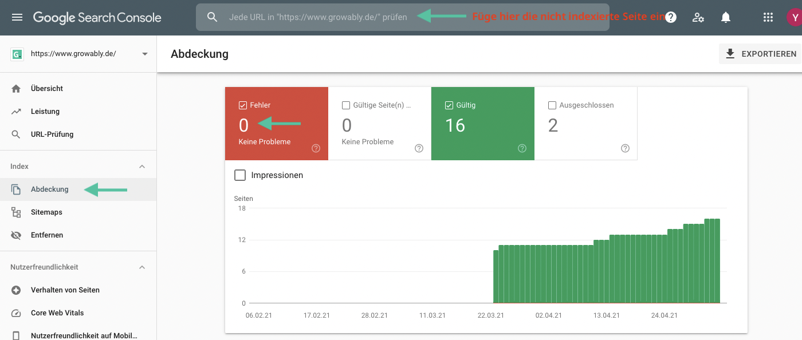This screenshot has height=340, width=802.
Task: Click the last green bar in the chart
Action: [716, 261]
